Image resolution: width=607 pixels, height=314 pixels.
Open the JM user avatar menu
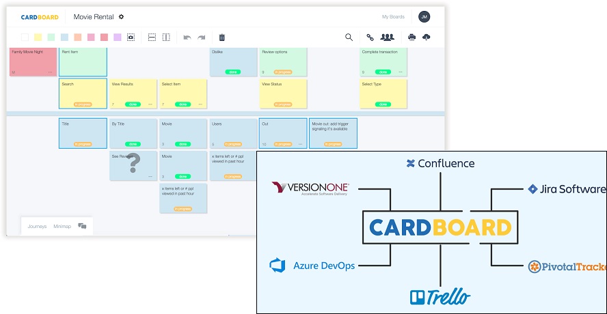coord(424,17)
